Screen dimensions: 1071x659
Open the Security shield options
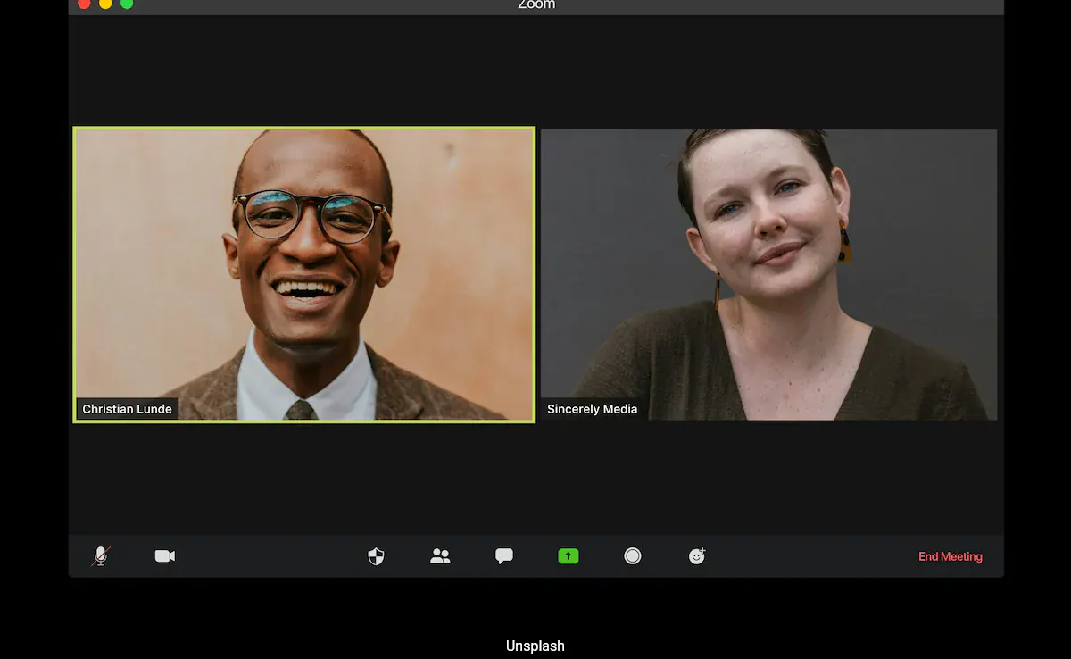coord(376,556)
